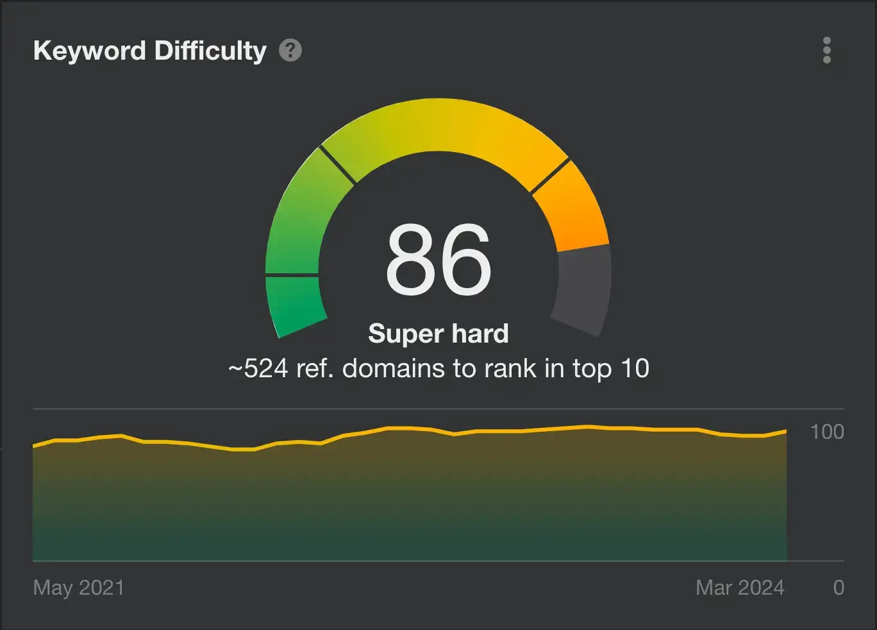Screen dimensions: 877x630
Task: Click the difficulty score number 86
Action: click(x=438, y=260)
